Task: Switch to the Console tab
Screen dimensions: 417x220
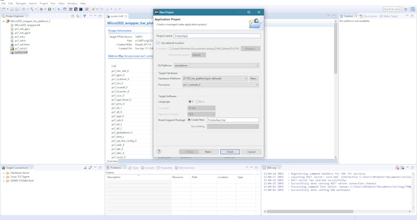Action: 148,168
